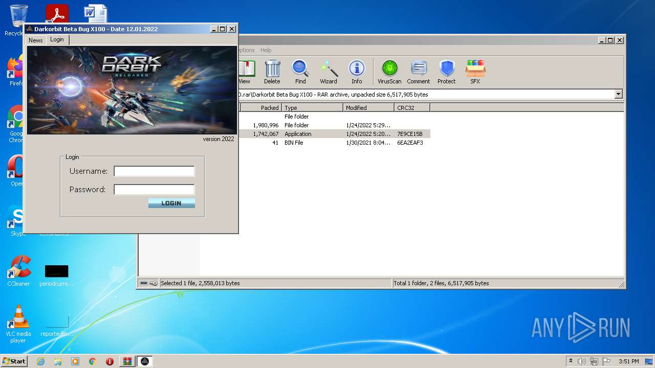Click the clock showing 3:51 PM

(628, 361)
